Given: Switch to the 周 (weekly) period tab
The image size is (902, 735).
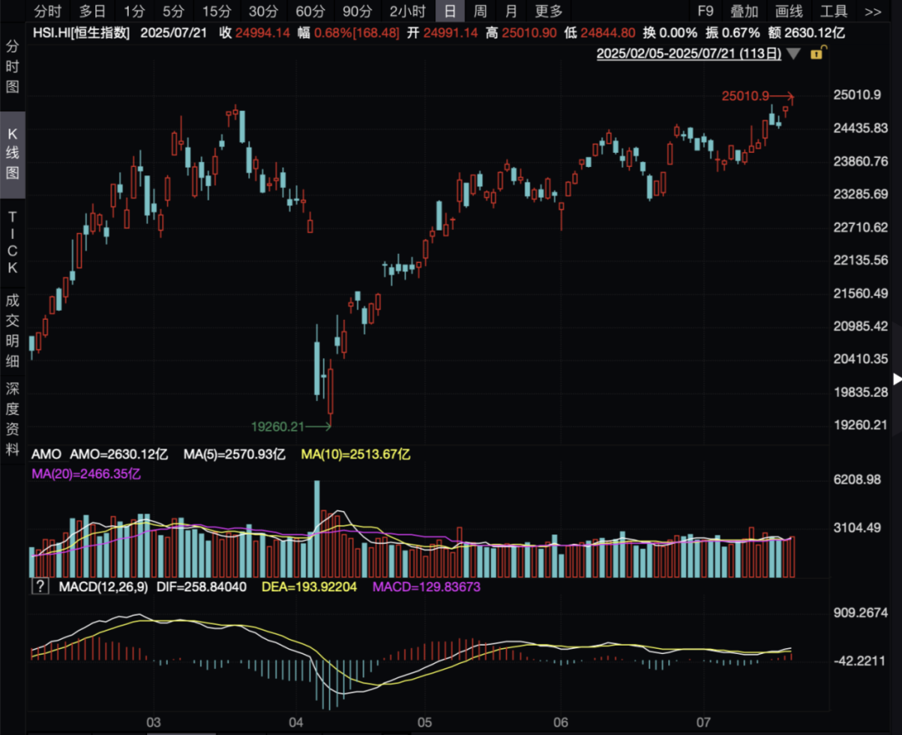Looking at the screenshot, I should tap(480, 12).
